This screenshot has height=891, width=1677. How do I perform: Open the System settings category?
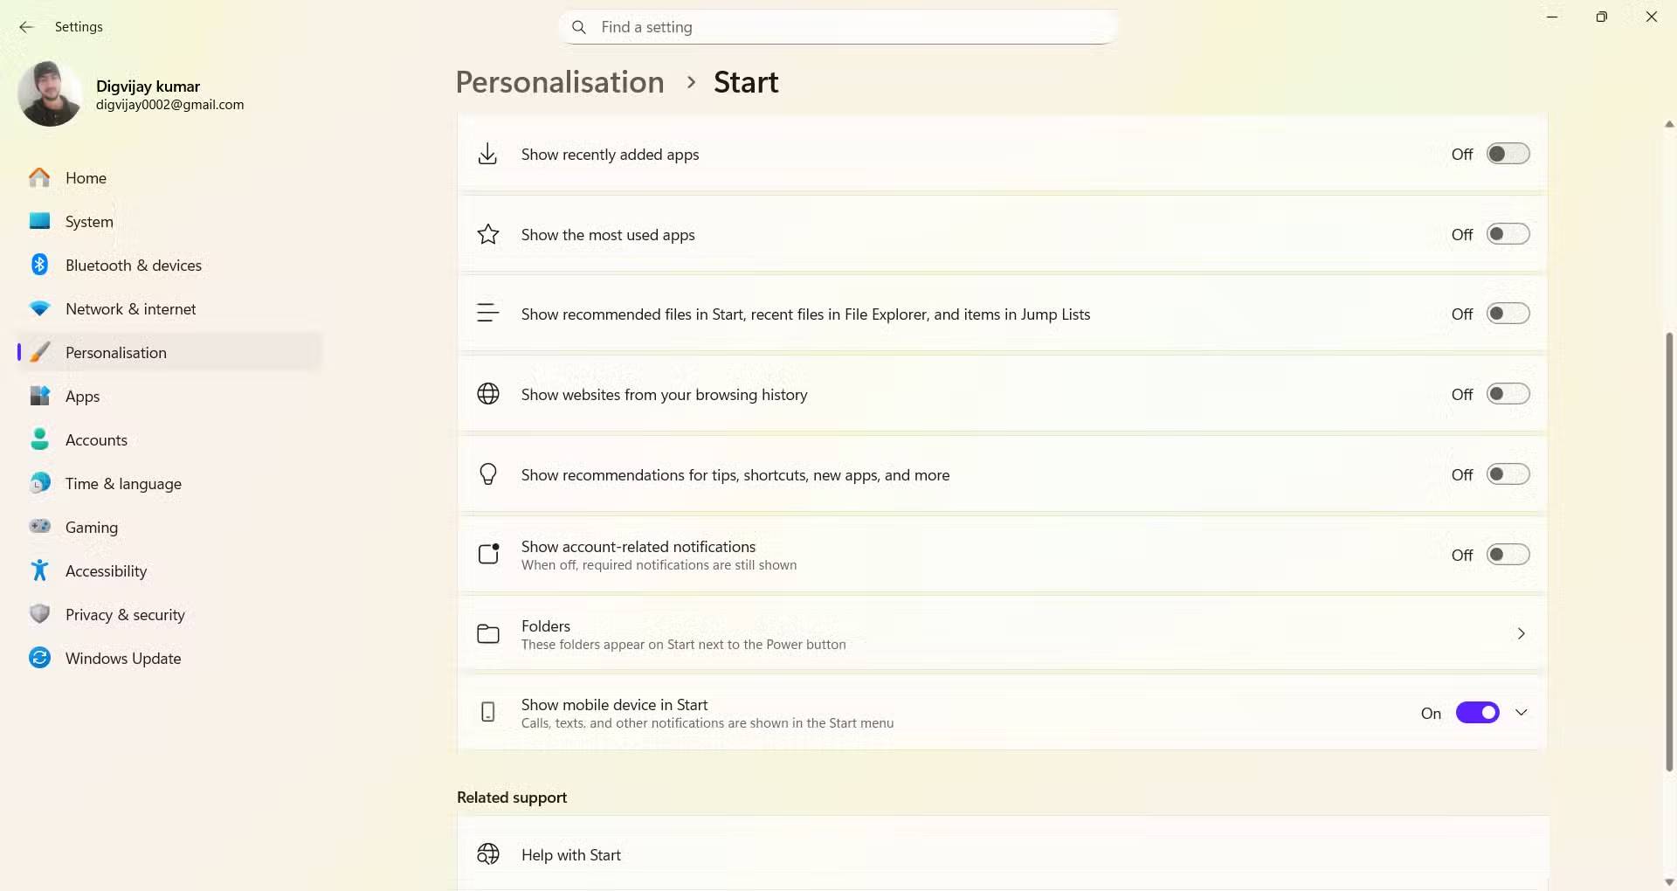pyautogui.click(x=89, y=222)
